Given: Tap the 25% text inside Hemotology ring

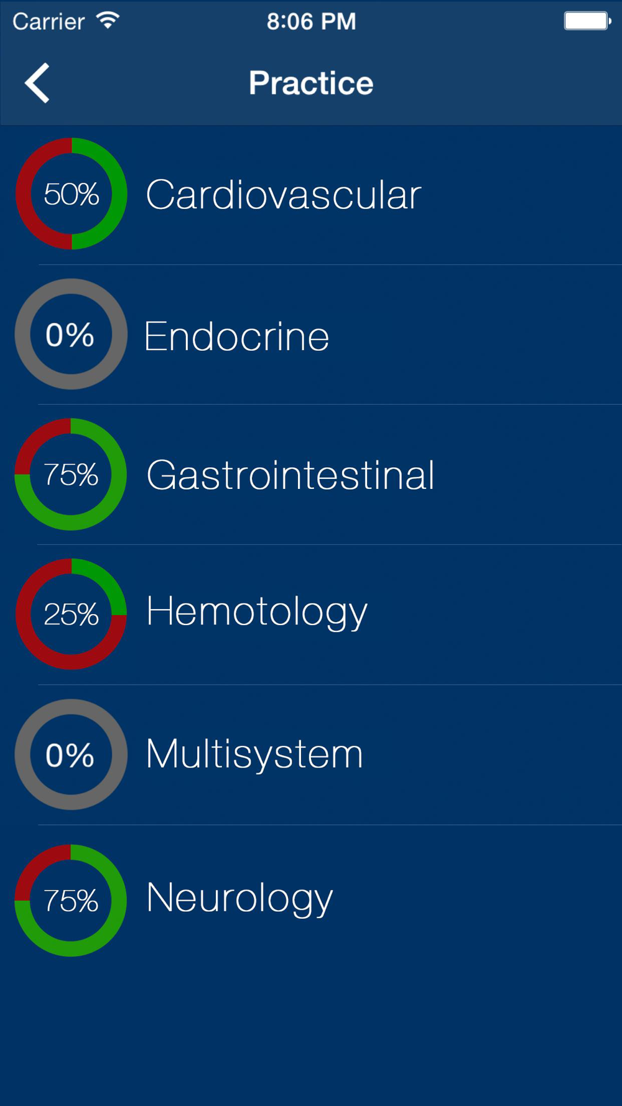Looking at the screenshot, I should [72, 615].
